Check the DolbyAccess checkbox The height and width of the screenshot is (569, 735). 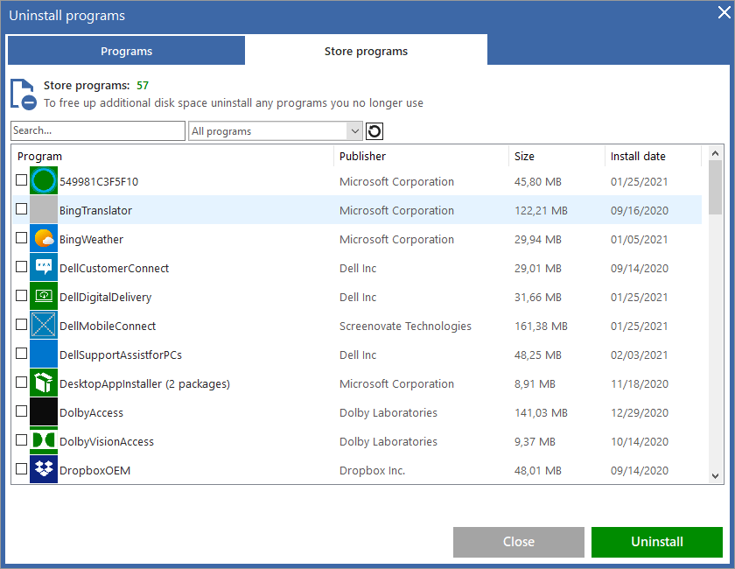pyautogui.click(x=22, y=411)
